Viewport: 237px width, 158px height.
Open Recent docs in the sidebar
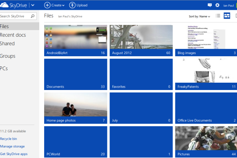13,35
